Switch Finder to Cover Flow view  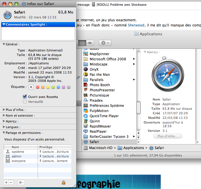click(90, 43)
